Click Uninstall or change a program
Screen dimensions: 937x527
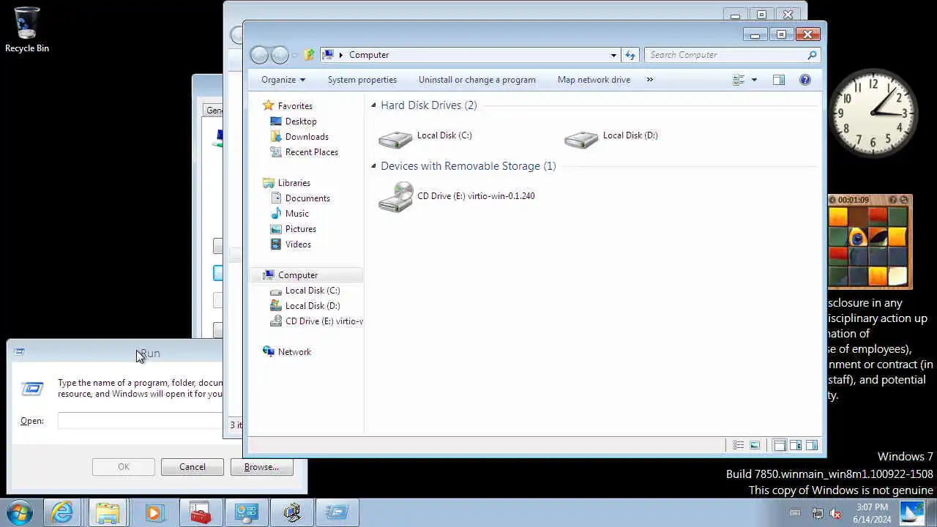[x=477, y=80]
